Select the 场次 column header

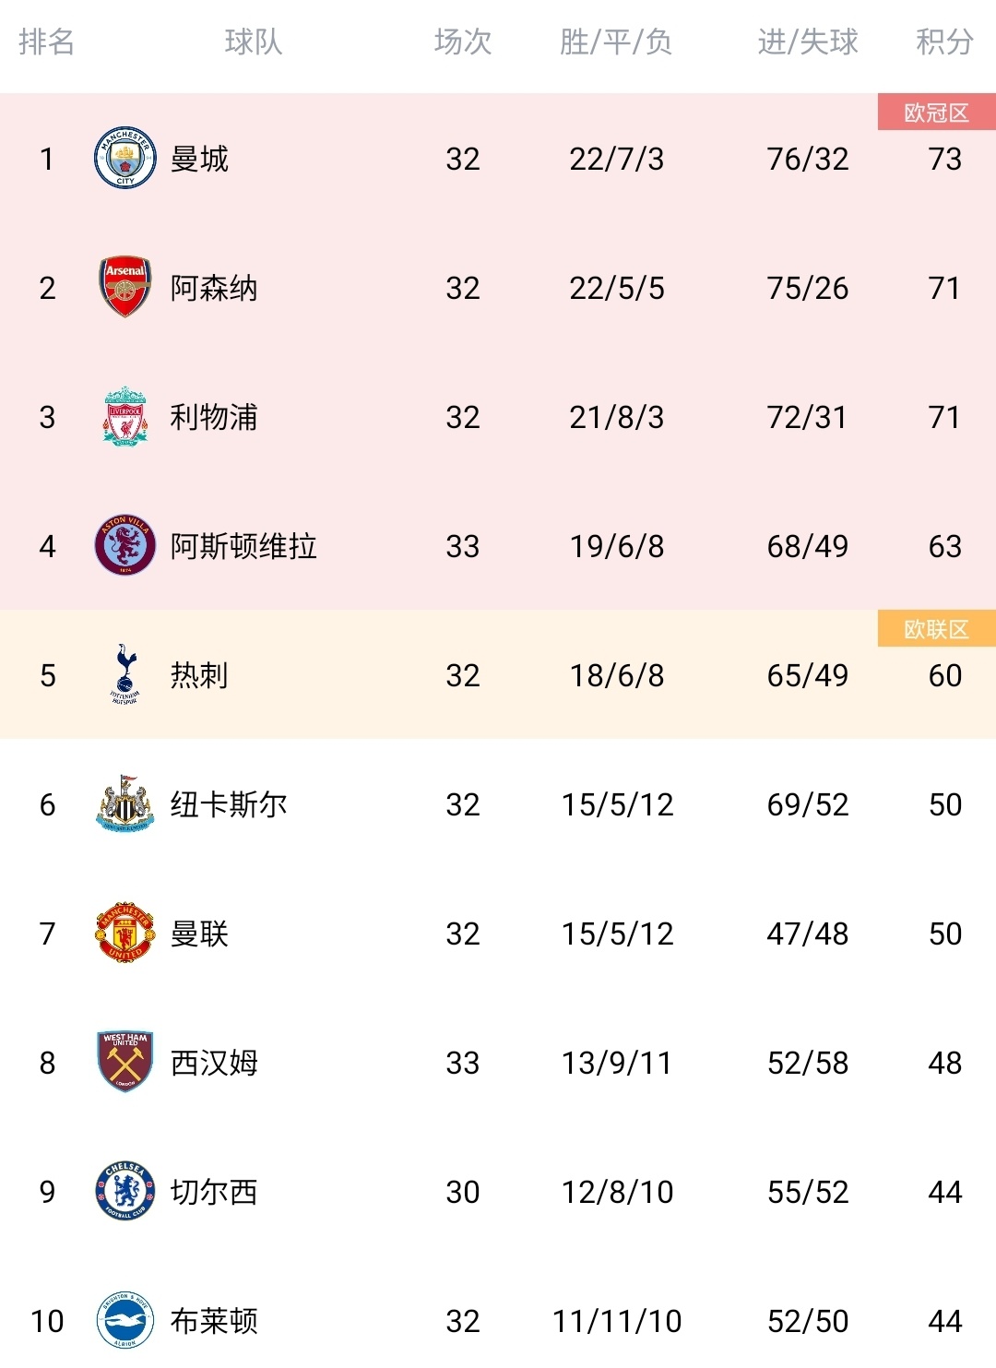tap(462, 42)
